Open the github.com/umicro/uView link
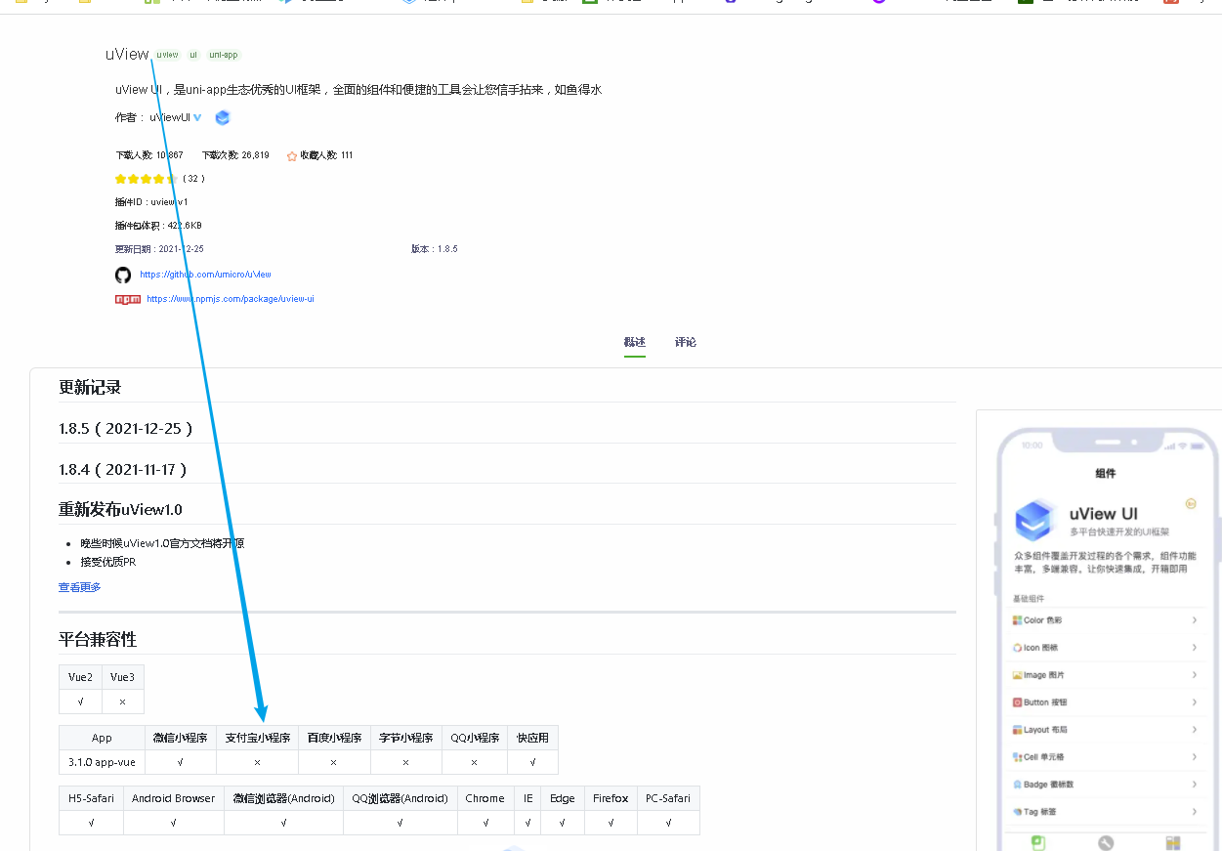The height and width of the screenshot is (851, 1222). tap(205, 275)
